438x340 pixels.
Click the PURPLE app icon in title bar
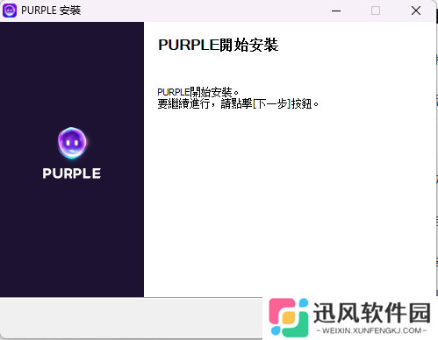[10, 11]
